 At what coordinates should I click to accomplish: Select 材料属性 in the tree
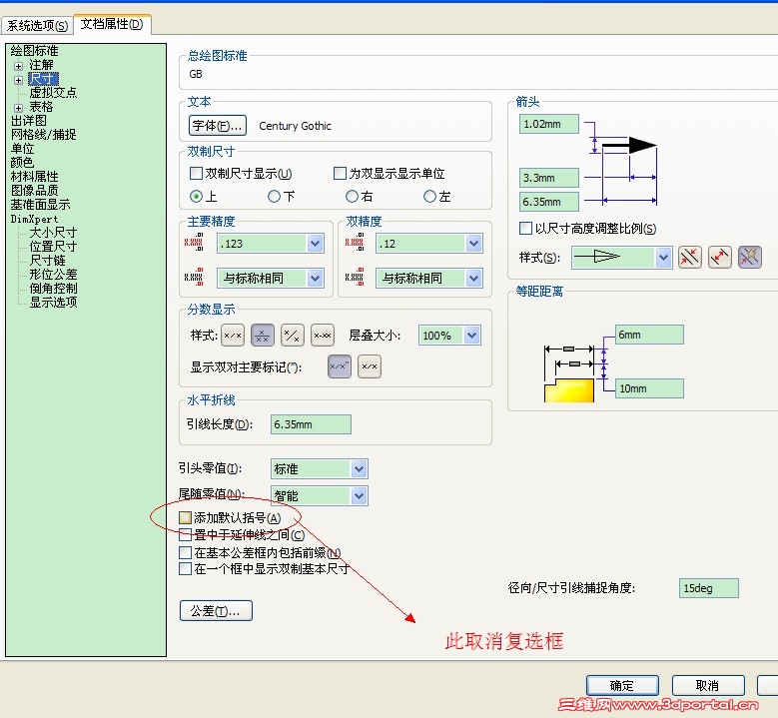pos(35,176)
